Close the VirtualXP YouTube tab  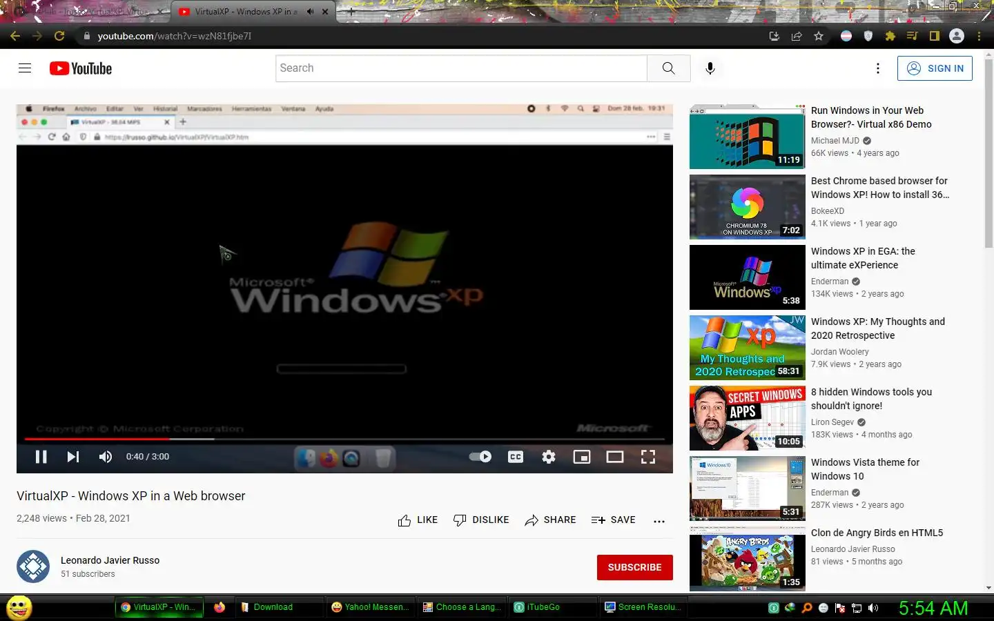(x=325, y=12)
